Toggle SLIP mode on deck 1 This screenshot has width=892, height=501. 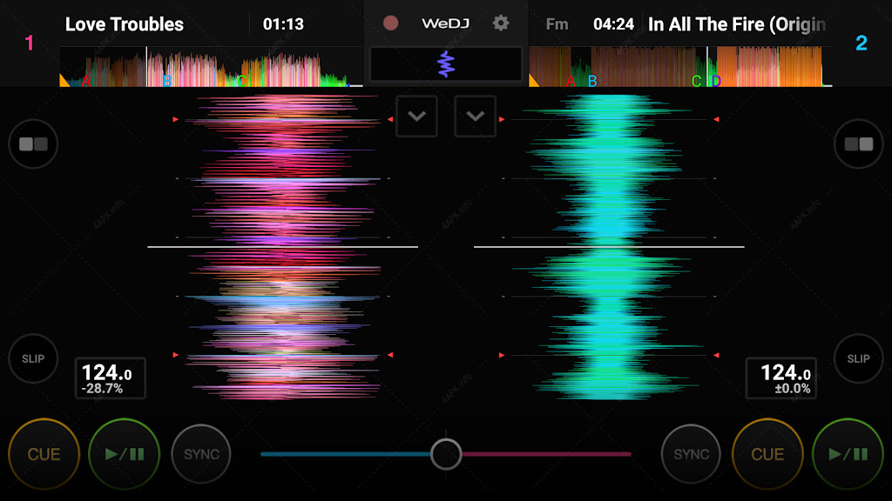click(x=33, y=358)
